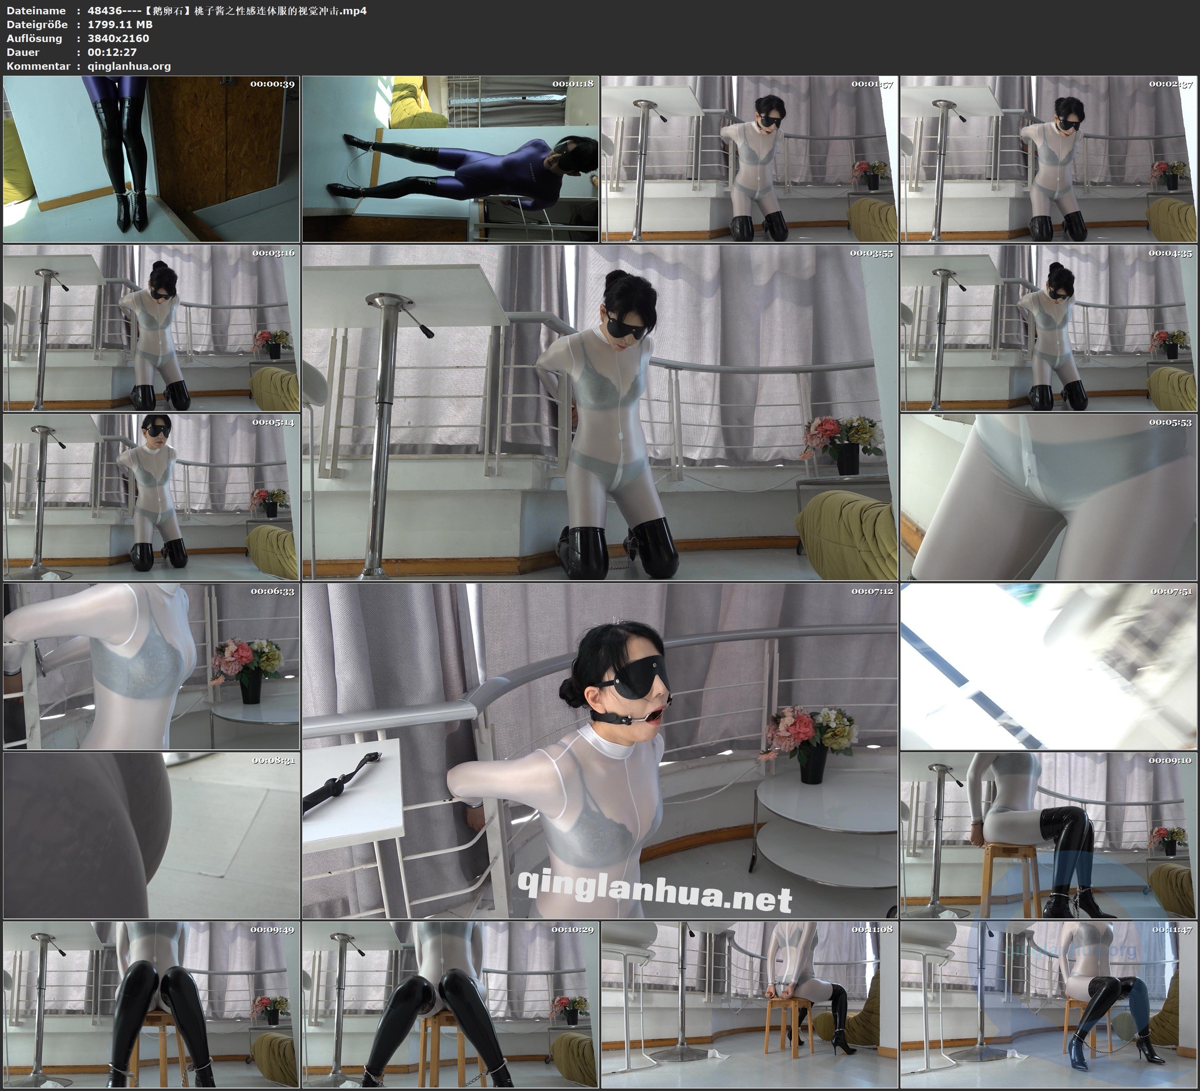Open the thumbnail at 00:11:08
Viewport: 1200px width, 1091px height.
point(749,1004)
